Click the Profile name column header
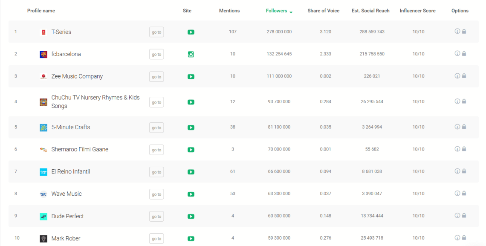 click(x=41, y=11)
